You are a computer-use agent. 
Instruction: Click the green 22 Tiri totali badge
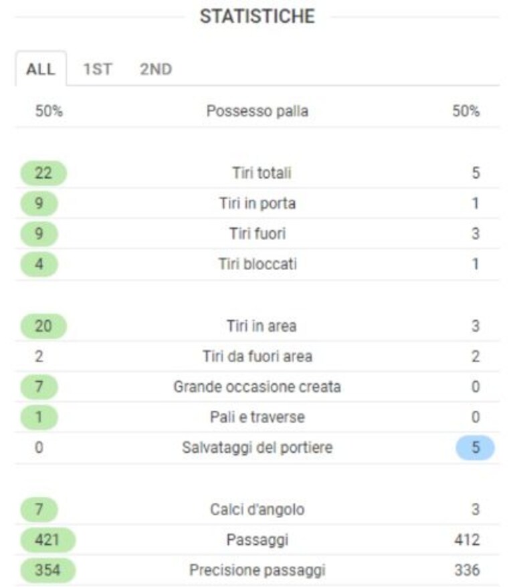pyautogui.click(x=43, y=173)
